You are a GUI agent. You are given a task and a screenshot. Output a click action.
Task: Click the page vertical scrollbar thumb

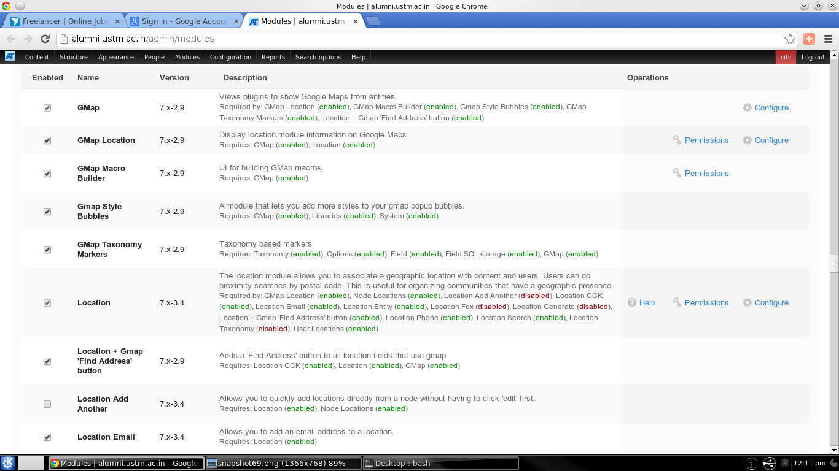(x=834, y=264)
